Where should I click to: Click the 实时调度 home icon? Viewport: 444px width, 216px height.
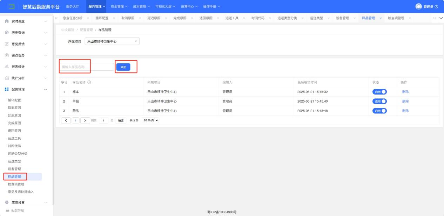[7, 21]
